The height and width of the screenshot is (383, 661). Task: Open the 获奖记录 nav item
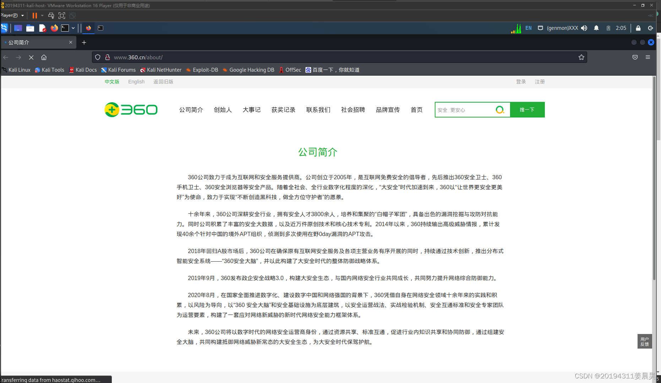pyautogui.click(x=283, y=110)
